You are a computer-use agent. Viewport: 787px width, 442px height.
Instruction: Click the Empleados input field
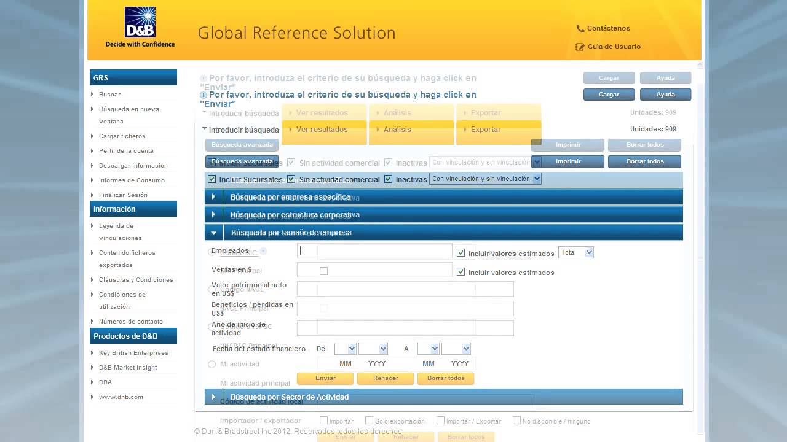pos(375,251)
